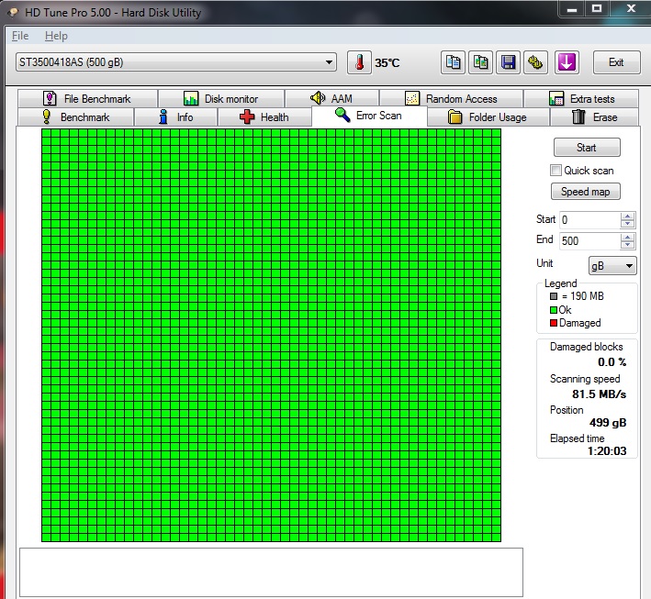This screenshot has height=599, width=651.
Task: Click the Exit button
Action: pyautogui.click(x=616, y=62)
